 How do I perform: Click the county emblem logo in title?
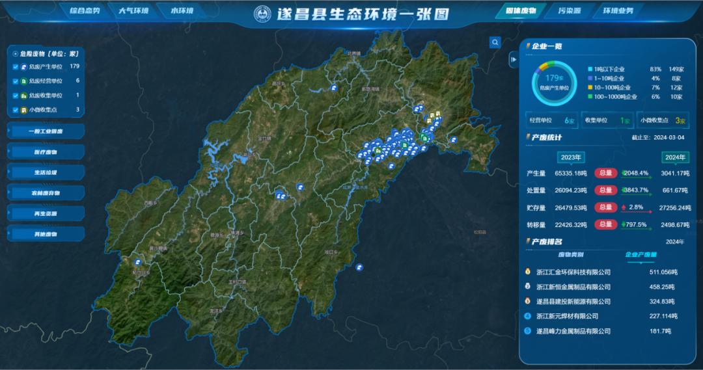(x=263, y=14)
